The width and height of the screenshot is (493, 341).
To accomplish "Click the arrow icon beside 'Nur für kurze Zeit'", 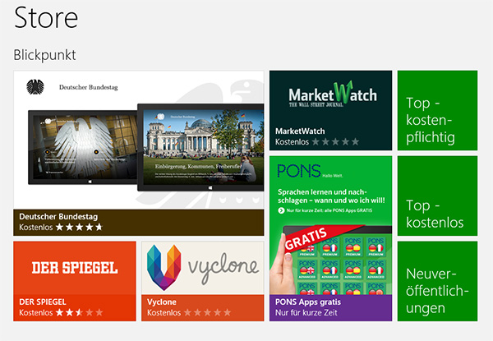I will click(x=281, y=210).
